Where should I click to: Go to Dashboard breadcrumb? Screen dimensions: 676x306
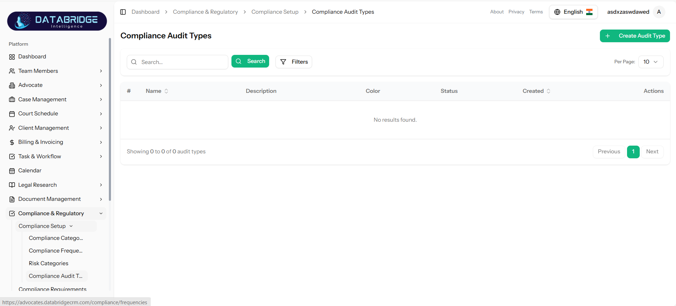145,12
